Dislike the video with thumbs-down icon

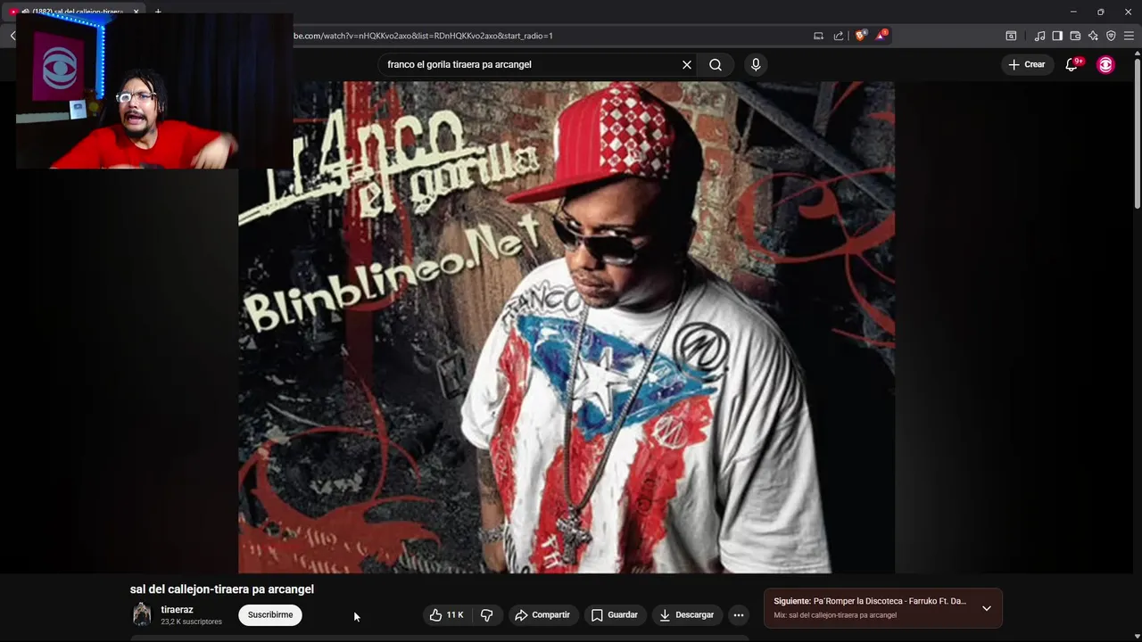[x=487, y=614]
